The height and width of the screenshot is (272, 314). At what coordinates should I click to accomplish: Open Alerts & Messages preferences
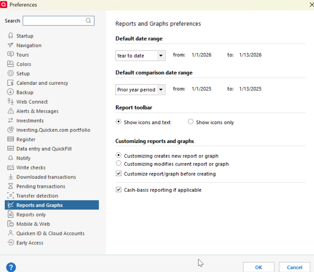pyautogui.click(x=37, y=111)
